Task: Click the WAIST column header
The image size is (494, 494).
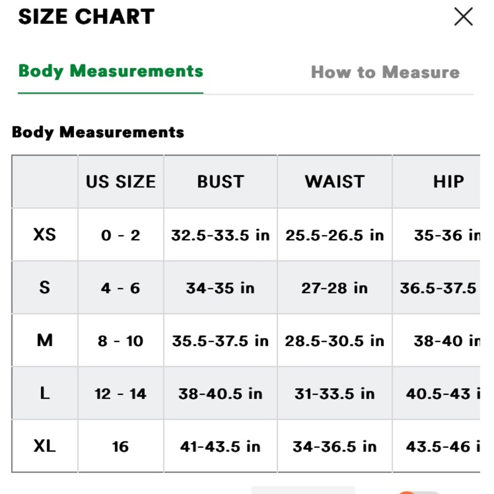Action: (x=334, y=181)
